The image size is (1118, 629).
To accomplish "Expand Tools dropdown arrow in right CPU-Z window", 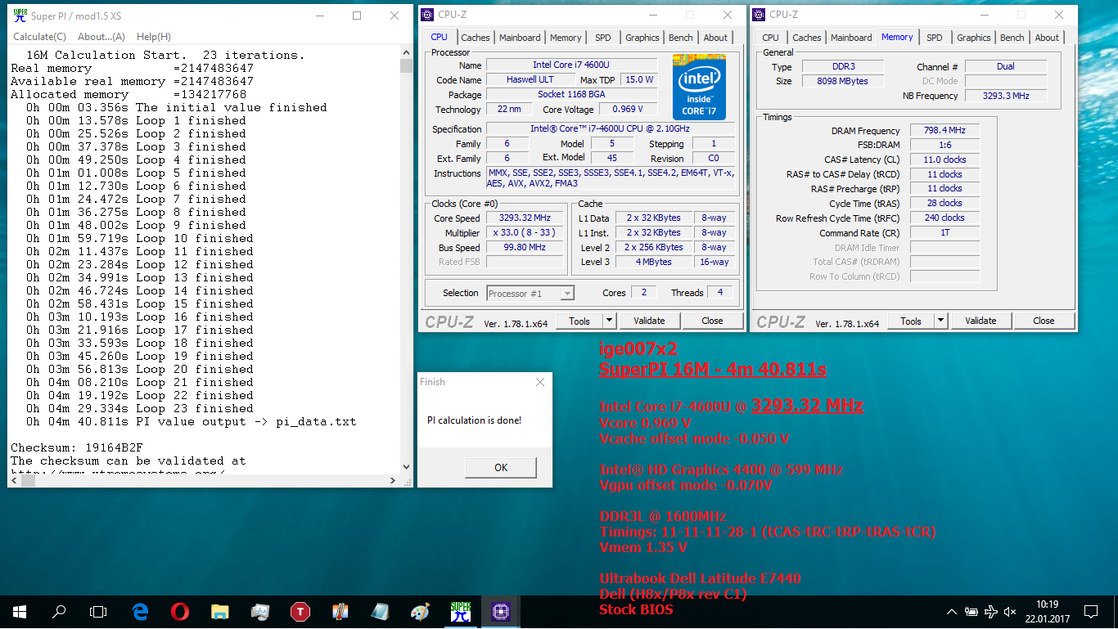I will pos(941,321).
